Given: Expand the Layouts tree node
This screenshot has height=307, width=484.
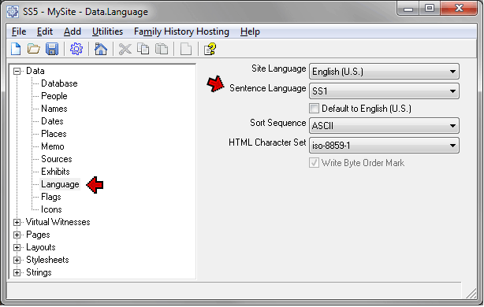Looking at the screenshot, I should pos(17,247).
